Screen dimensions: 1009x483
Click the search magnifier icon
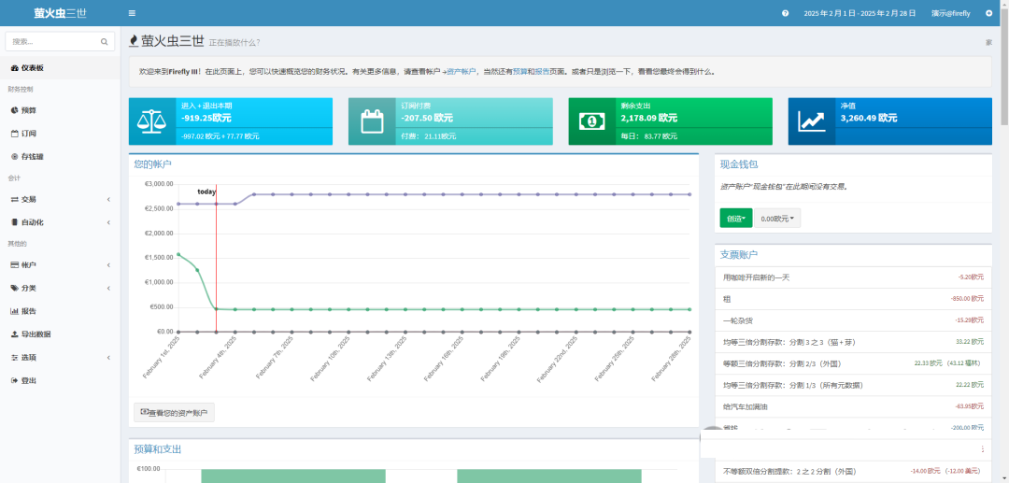pos(105,42)
